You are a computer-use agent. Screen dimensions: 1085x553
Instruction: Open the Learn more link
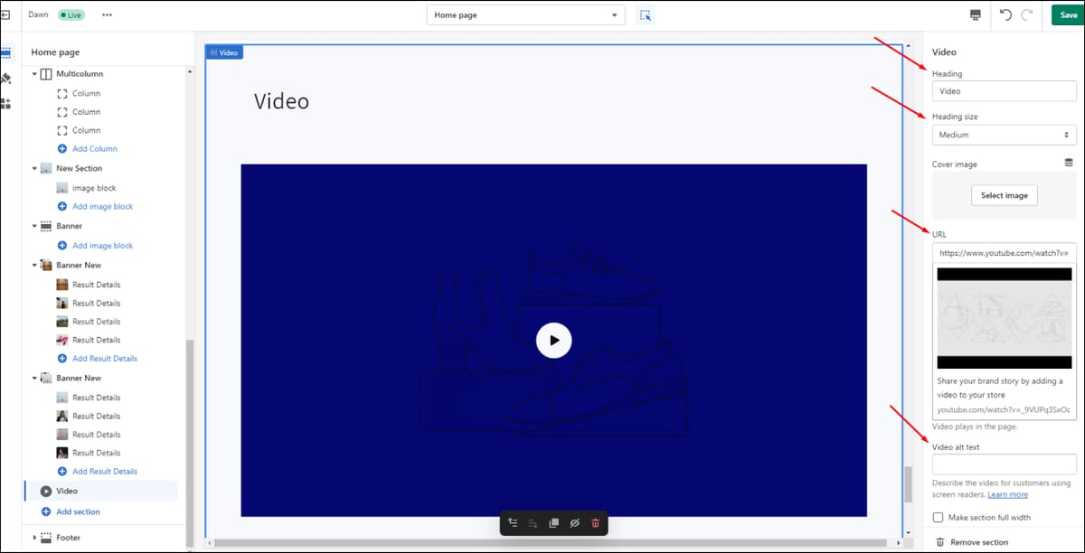[1007, 494]
